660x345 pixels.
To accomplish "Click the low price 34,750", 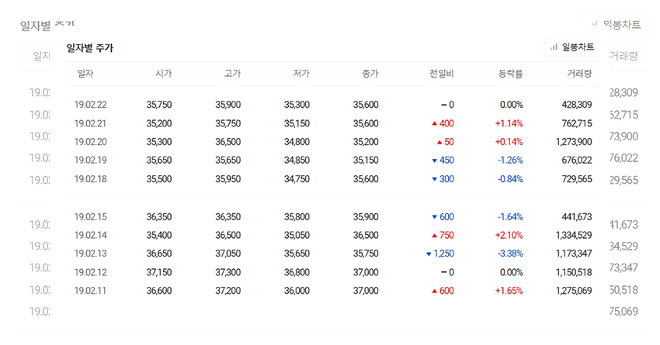I will [x=297, y=179].
